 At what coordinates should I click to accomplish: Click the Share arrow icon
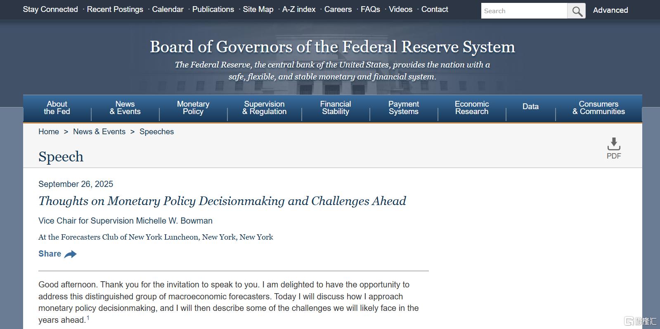point(71,254)
